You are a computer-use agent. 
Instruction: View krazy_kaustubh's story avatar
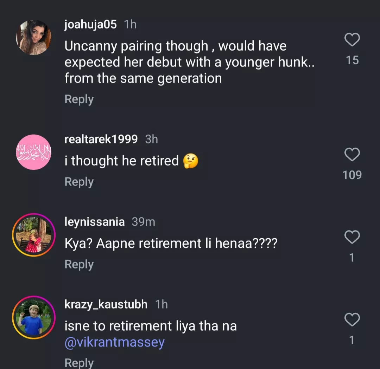coord(34,317)
